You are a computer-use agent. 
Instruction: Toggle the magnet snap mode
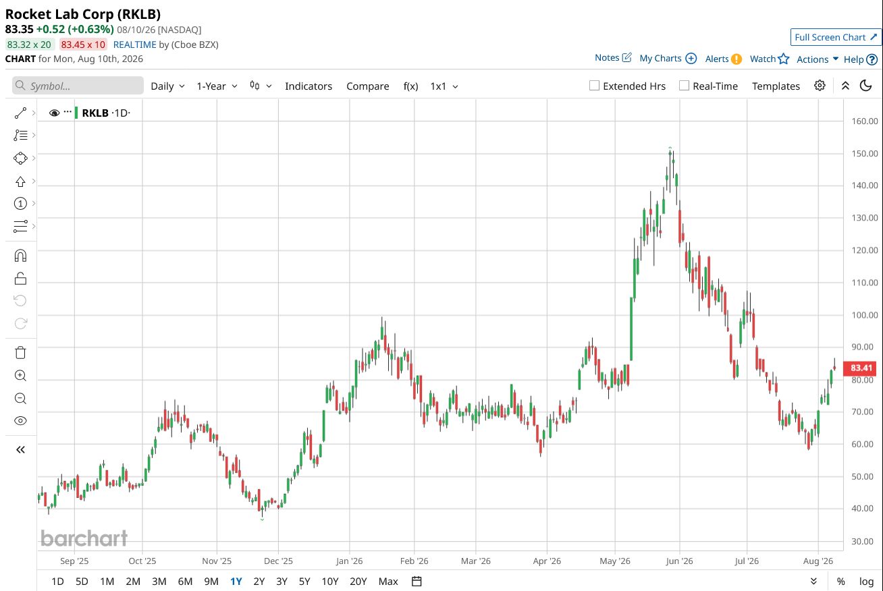pos(20,256)
